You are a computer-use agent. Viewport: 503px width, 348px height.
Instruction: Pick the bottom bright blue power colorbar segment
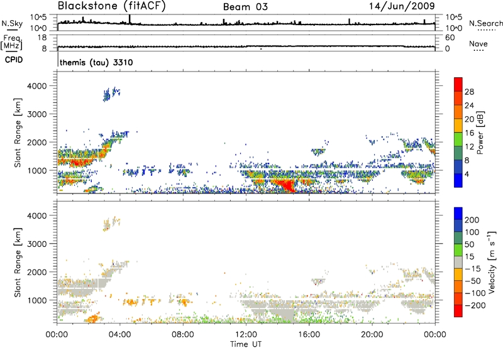(x=458, y=181)
